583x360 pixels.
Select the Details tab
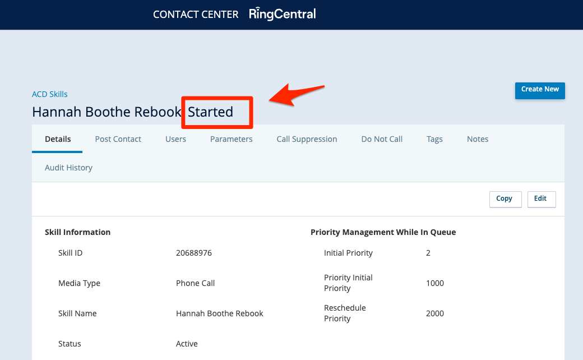[x=58, y=139]
